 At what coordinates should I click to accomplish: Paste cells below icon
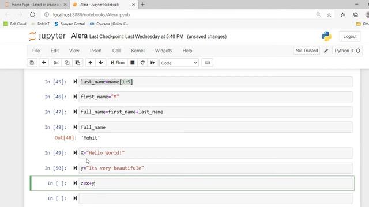[78, 63]
